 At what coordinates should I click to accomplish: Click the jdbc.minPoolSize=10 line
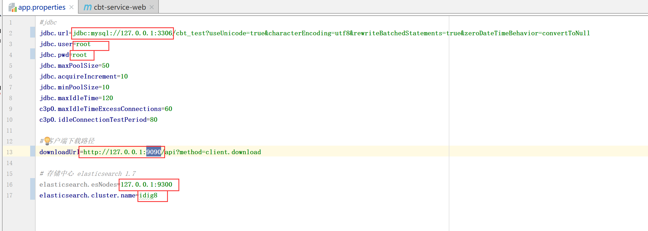(75, 87)
